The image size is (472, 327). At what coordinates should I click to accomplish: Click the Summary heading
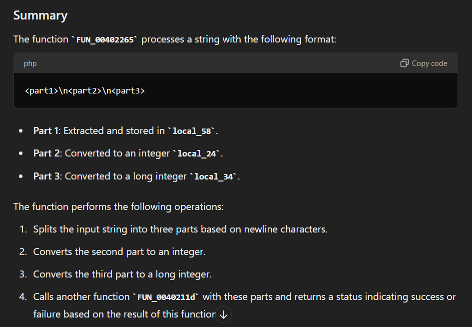40,15
